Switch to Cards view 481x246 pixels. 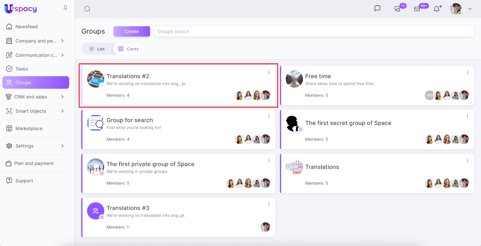point(129,49)
